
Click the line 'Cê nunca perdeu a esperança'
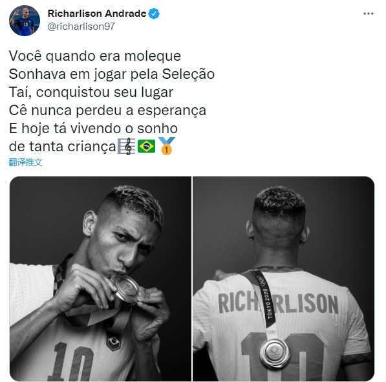pos(107,111)
